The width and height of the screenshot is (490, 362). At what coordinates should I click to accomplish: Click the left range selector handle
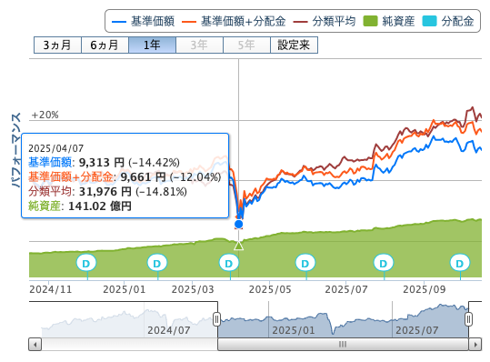point(216,319)
